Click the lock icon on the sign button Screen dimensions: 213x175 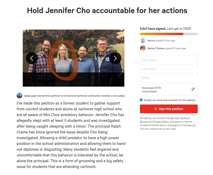point(156,109)
